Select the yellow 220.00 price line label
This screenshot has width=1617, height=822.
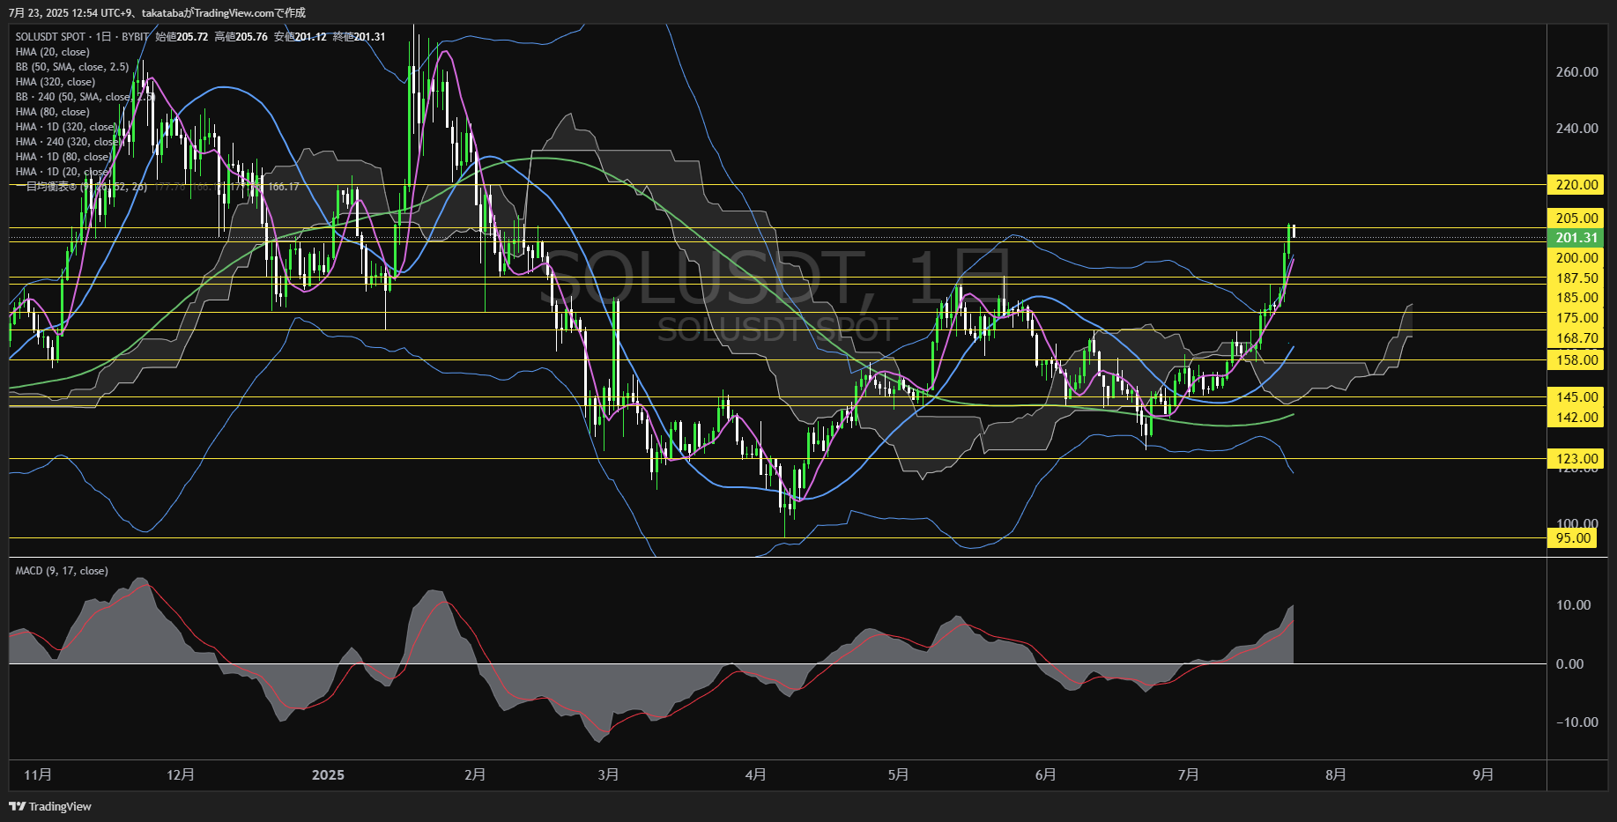tap(1576, 185)
